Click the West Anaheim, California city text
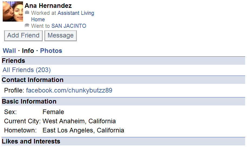Image resolution: width=247 pixels, height=147 pixels. click(x=79, y=121)
